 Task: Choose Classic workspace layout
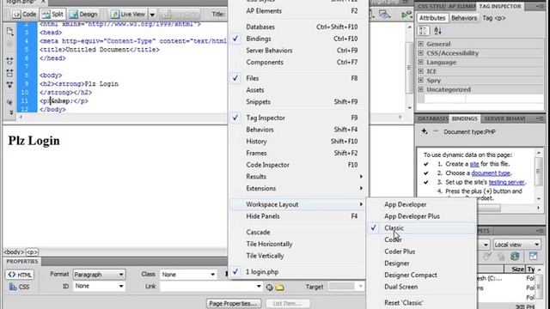click(x=422, y=227)
